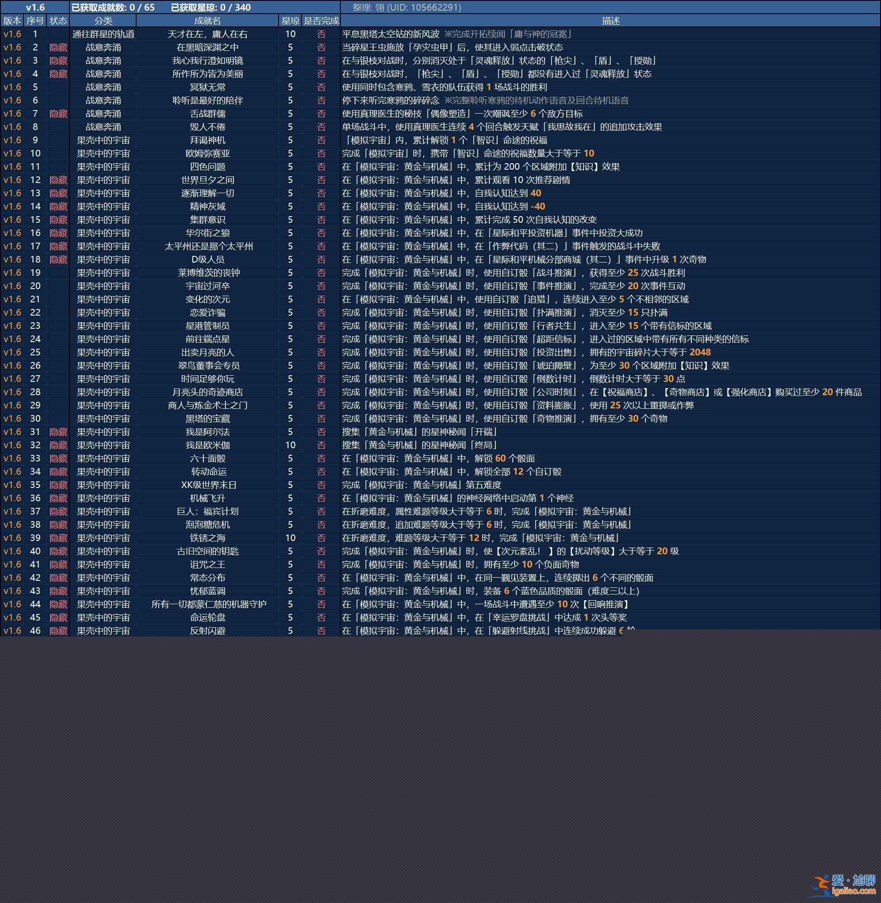The height and width of the screenshot is (903, 881).
Task: Click the 分类 column header
Action: pyautogui.click(x=103, y=21)
